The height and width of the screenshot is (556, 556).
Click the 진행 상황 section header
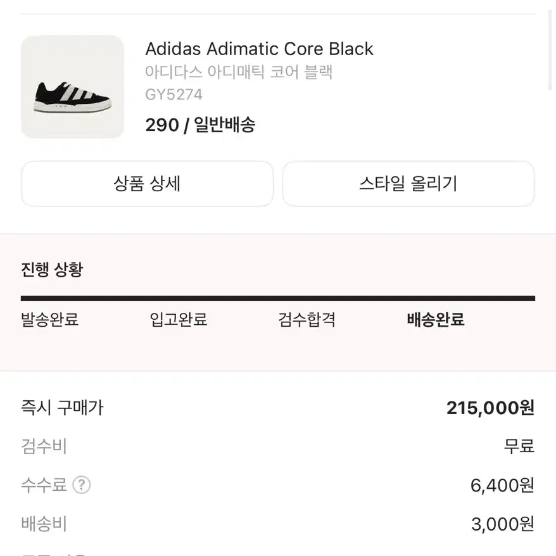pyautogui.click(x=51, y=269)
